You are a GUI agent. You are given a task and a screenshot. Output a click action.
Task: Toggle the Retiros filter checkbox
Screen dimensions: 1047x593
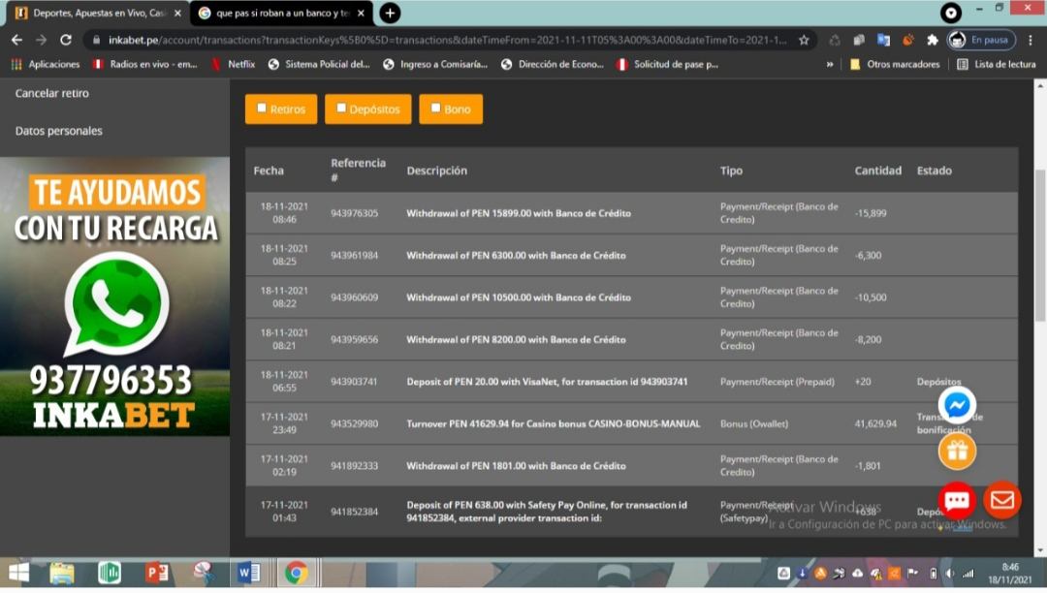(262, 109)
